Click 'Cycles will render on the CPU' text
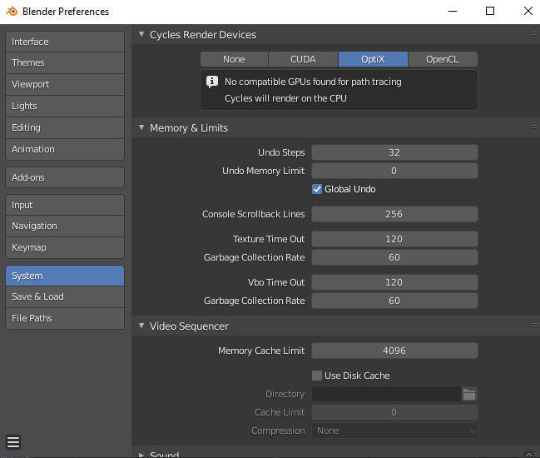 tap(285, 98)
